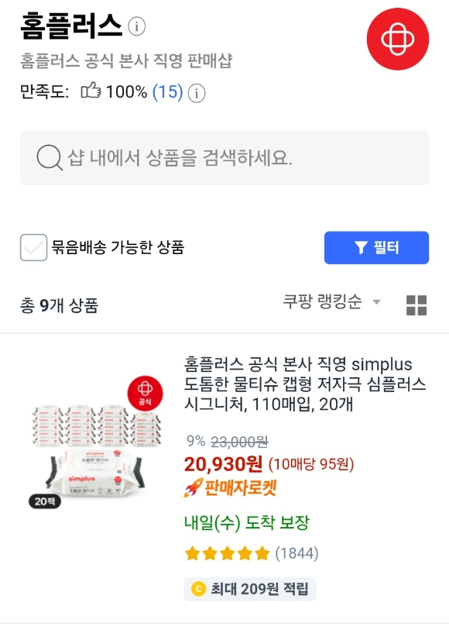Viewport: 449px width, 630px height.
Task: Click the info icon beside the satisfaction rating
Action: pyautogui.click(x=197, y=93)
